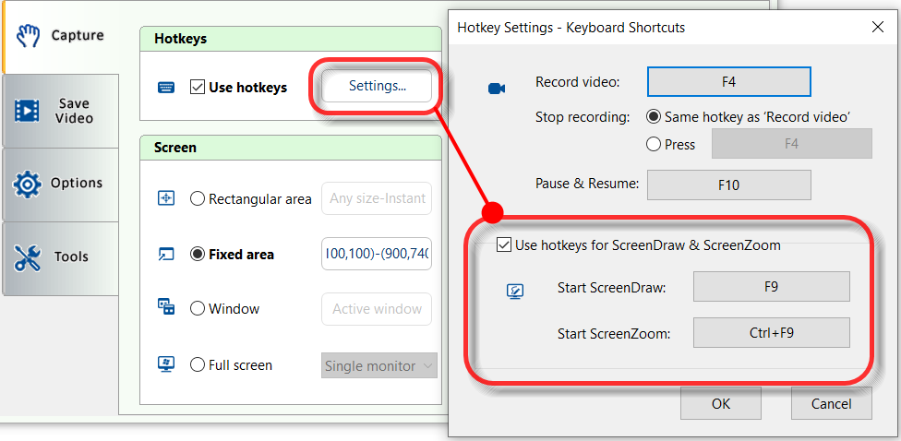Expand the Single monitor dropdown
This screenshot has height=441, width=901.
click(x=378, y=366)
